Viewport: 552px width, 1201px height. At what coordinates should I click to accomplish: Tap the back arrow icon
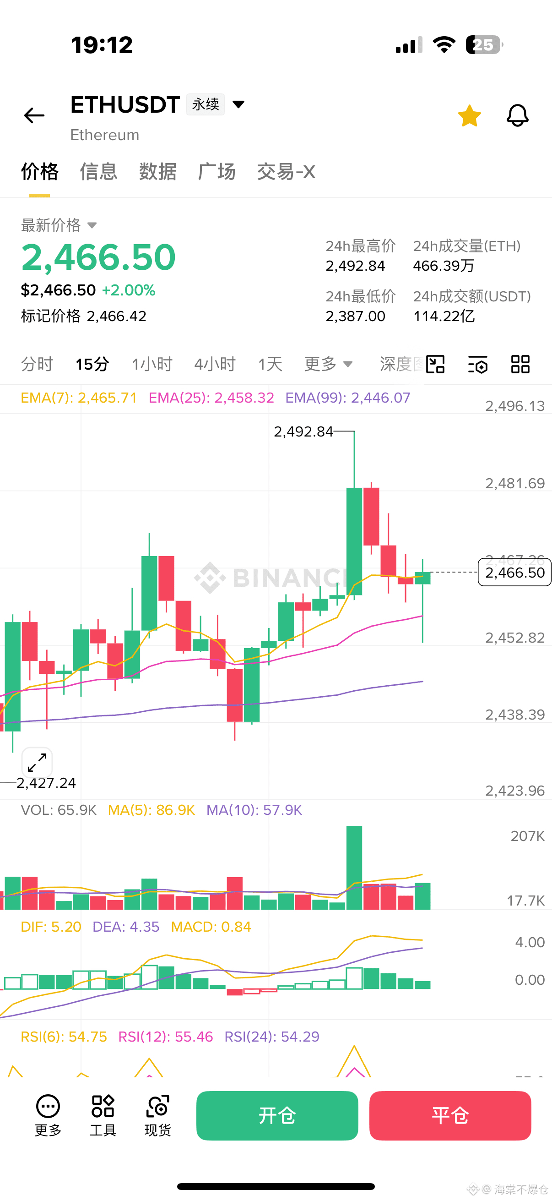point(34,115)
